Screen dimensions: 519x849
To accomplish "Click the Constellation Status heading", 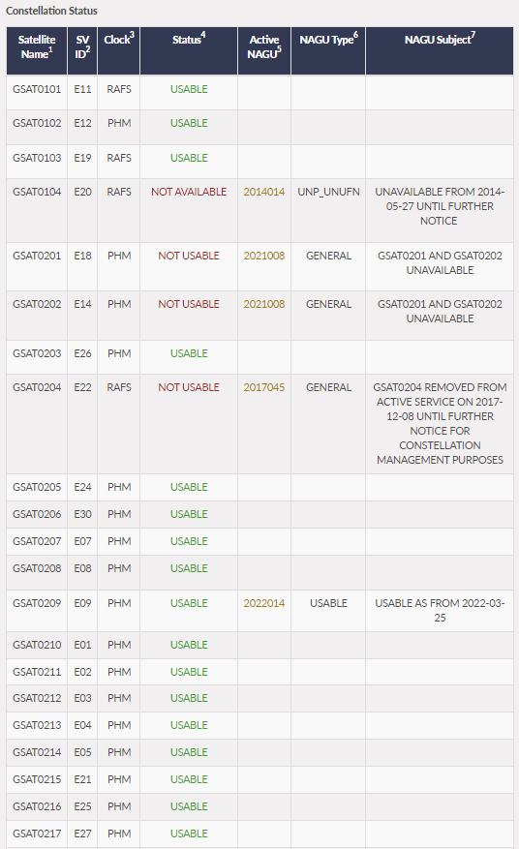I will [51, 11].
